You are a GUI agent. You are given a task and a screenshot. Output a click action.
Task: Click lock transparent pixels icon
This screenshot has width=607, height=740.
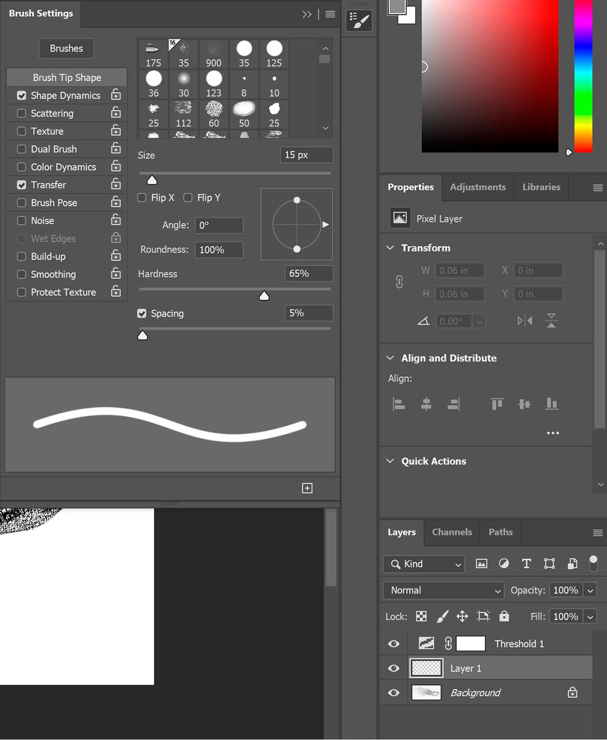tap(421, 616)
